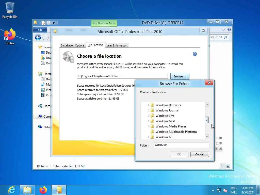
Task: Cancel the Browse For Folder dialog
Action: pos(200,154)
